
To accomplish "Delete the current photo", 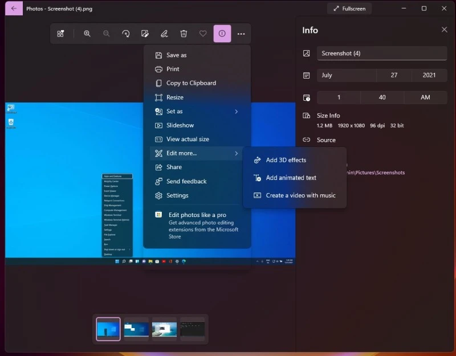I will 183,34.
